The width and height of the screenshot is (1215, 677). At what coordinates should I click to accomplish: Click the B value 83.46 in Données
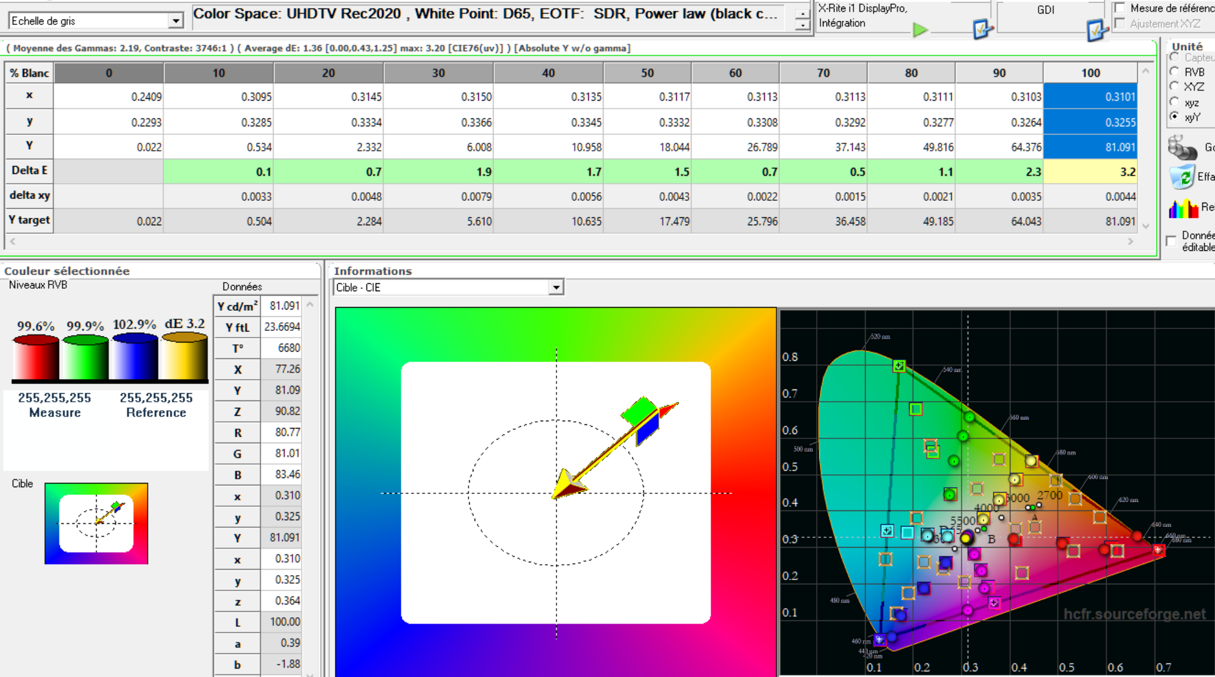(x=282, y=474)
